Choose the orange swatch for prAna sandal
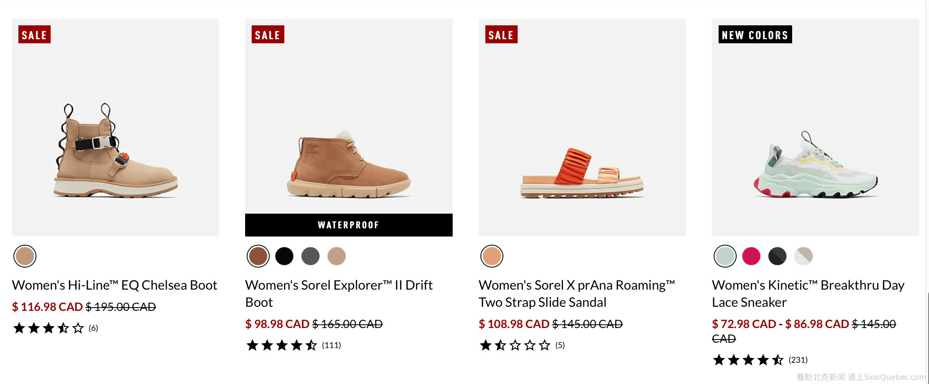 pos(492,256)
